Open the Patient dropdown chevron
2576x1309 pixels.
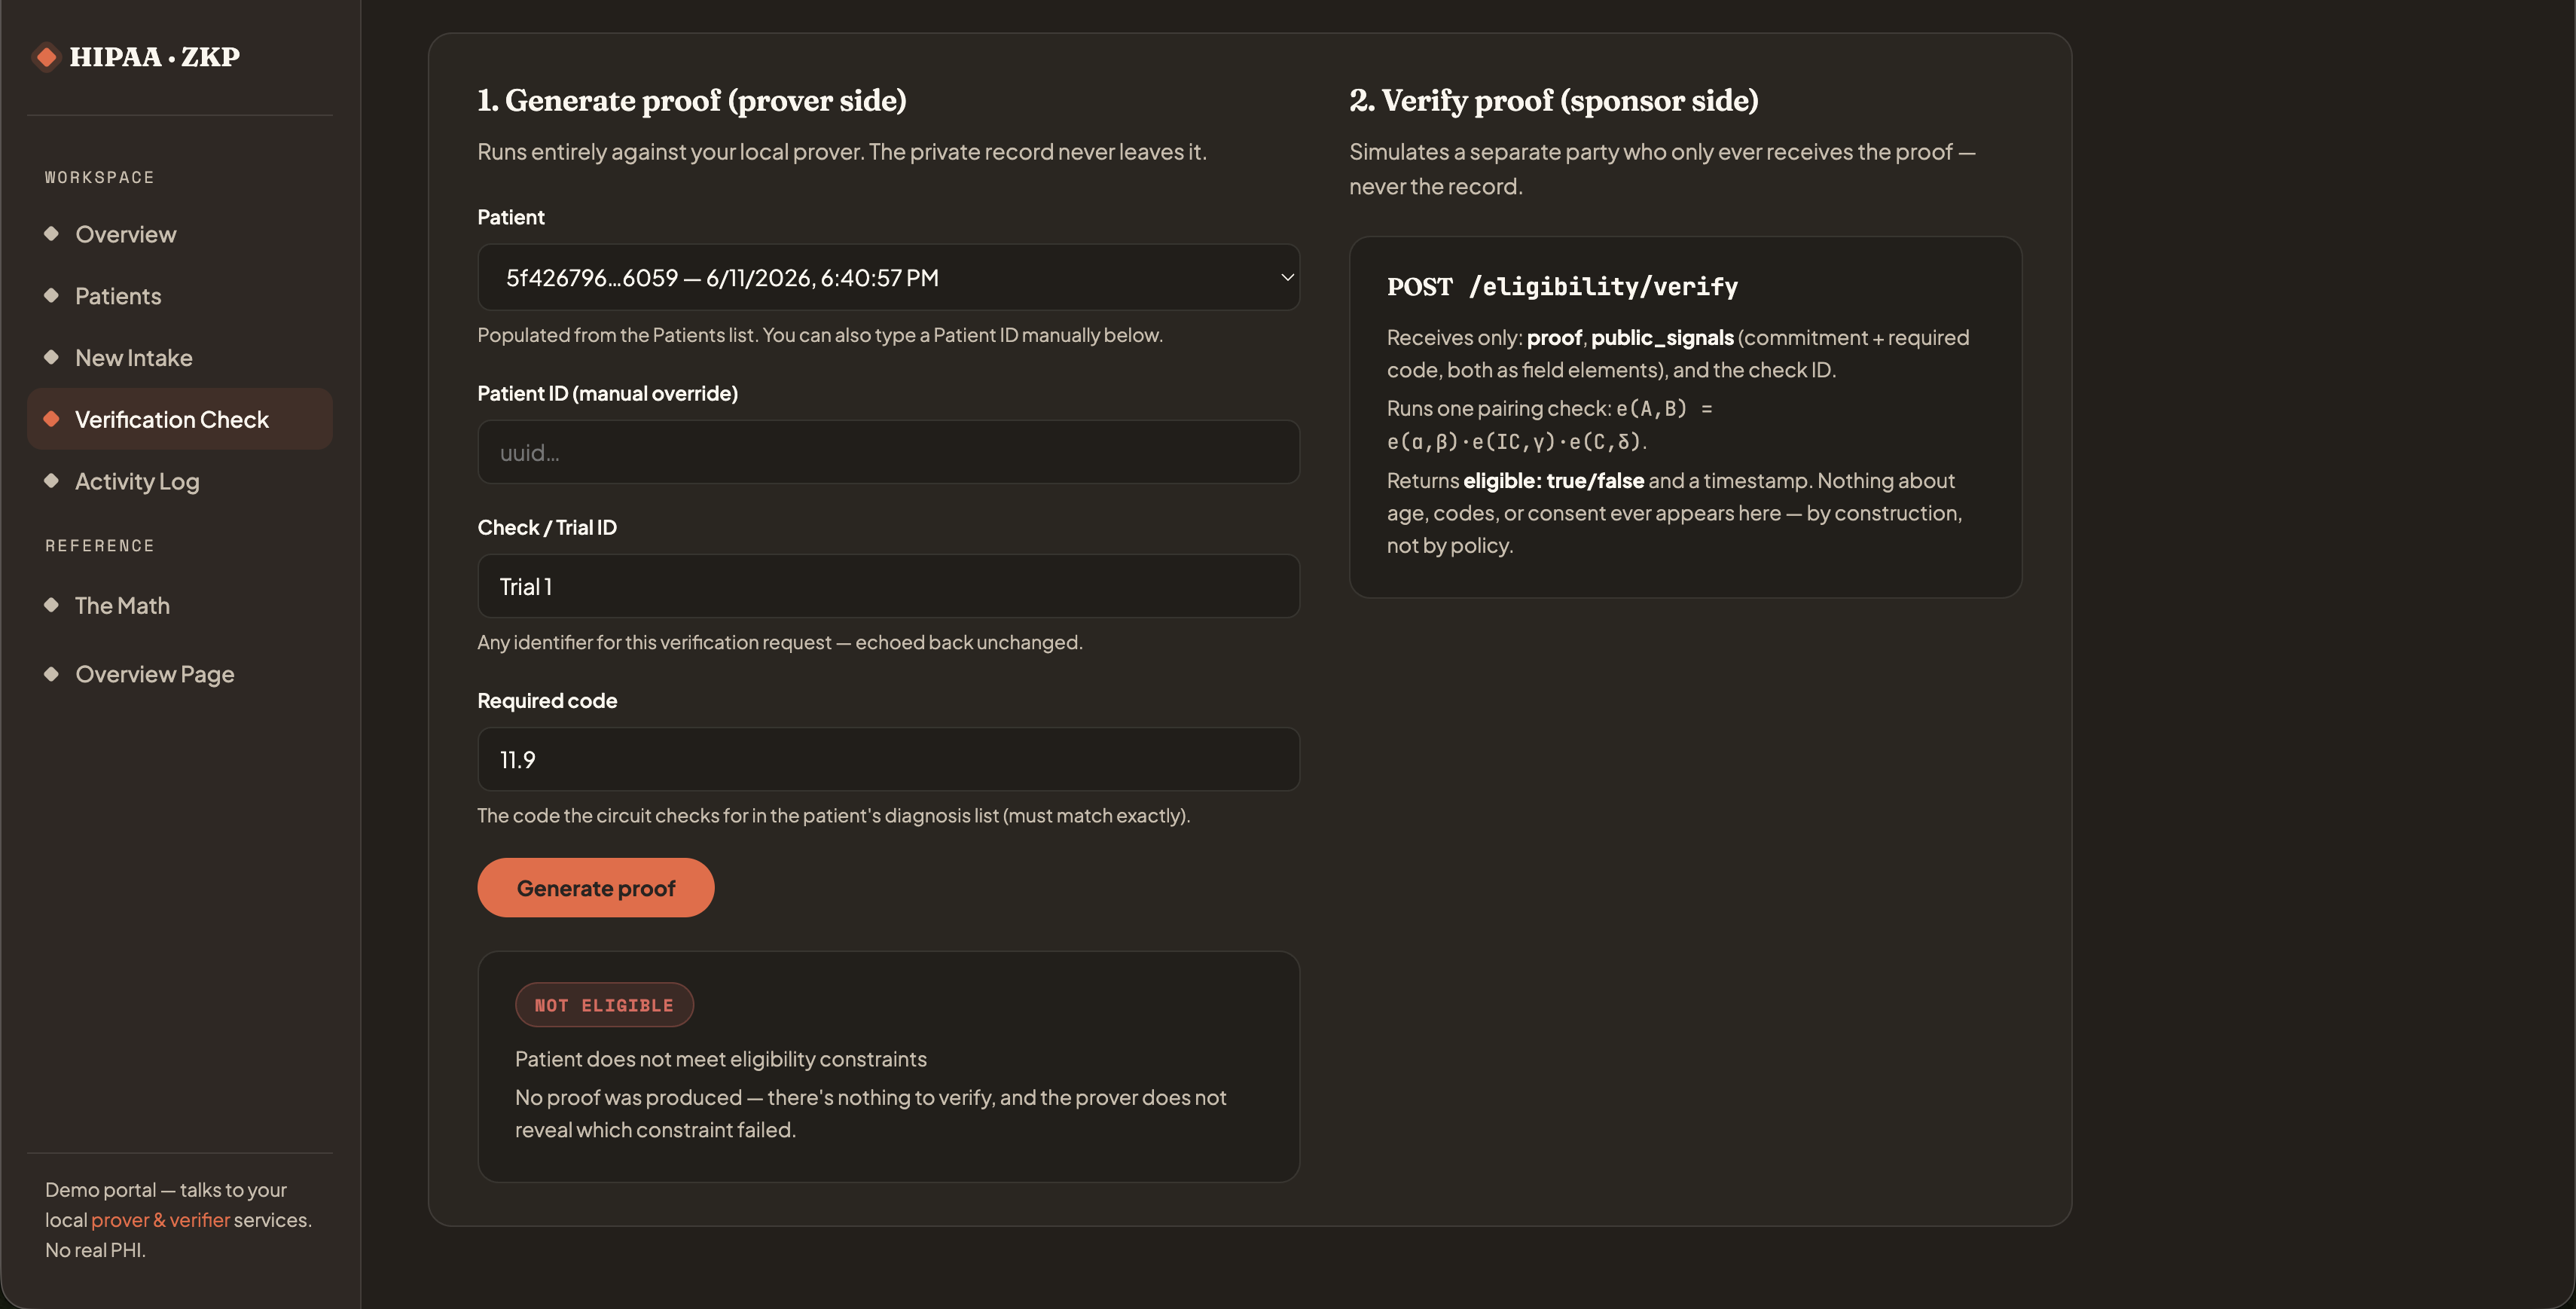(x=1287, y=277)
